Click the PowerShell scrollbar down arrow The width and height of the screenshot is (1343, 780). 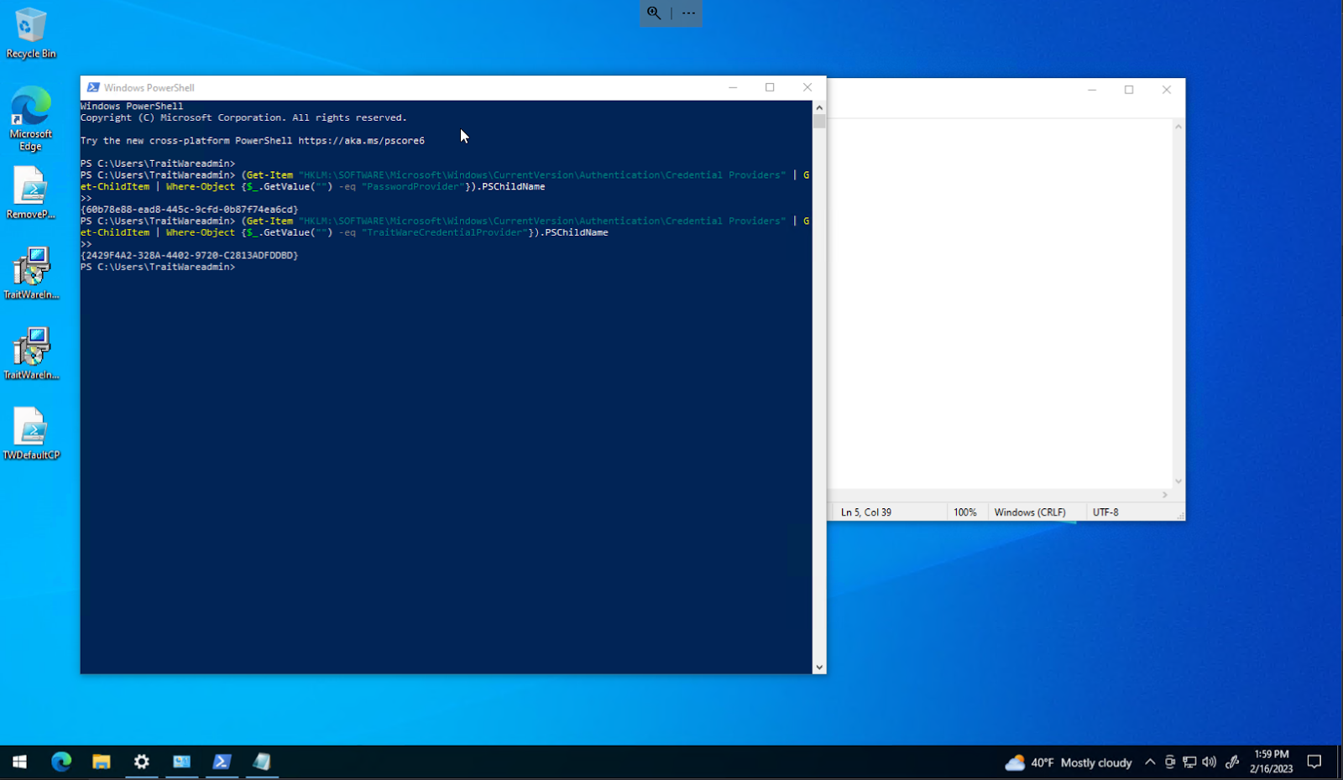pos(819,668)
